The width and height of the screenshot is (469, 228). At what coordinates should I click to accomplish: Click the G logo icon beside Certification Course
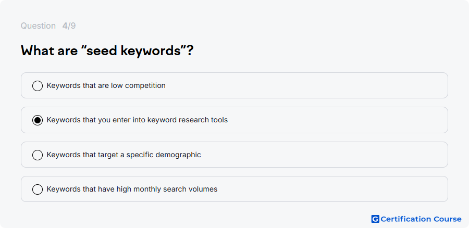[x=375, y=219]
